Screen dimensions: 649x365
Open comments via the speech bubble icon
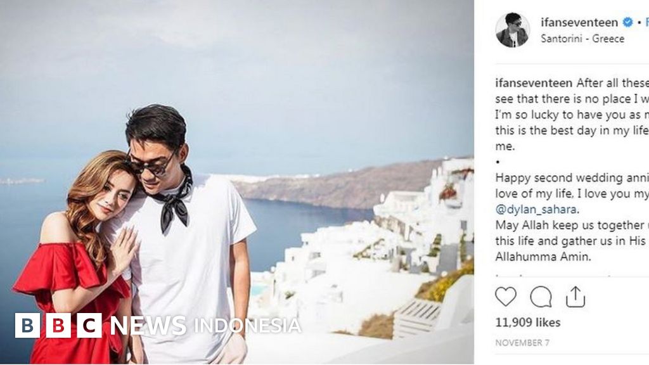pos(541,297)
